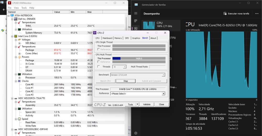Screen dimensions: 262x136
Task: Open the Tools dropdown arrow in CPU-Z
Action: (137, 104)
